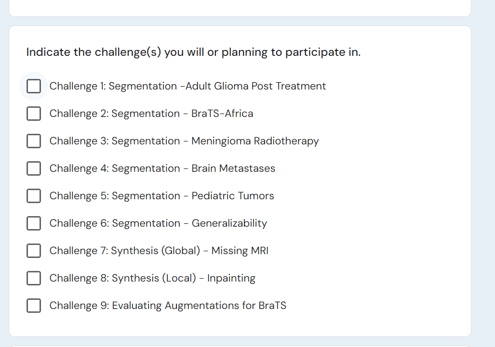Check the Challenge 7 Missing MRI box
Image resolution: width=495 pixels, height=347 pixels.
point(34,251)
